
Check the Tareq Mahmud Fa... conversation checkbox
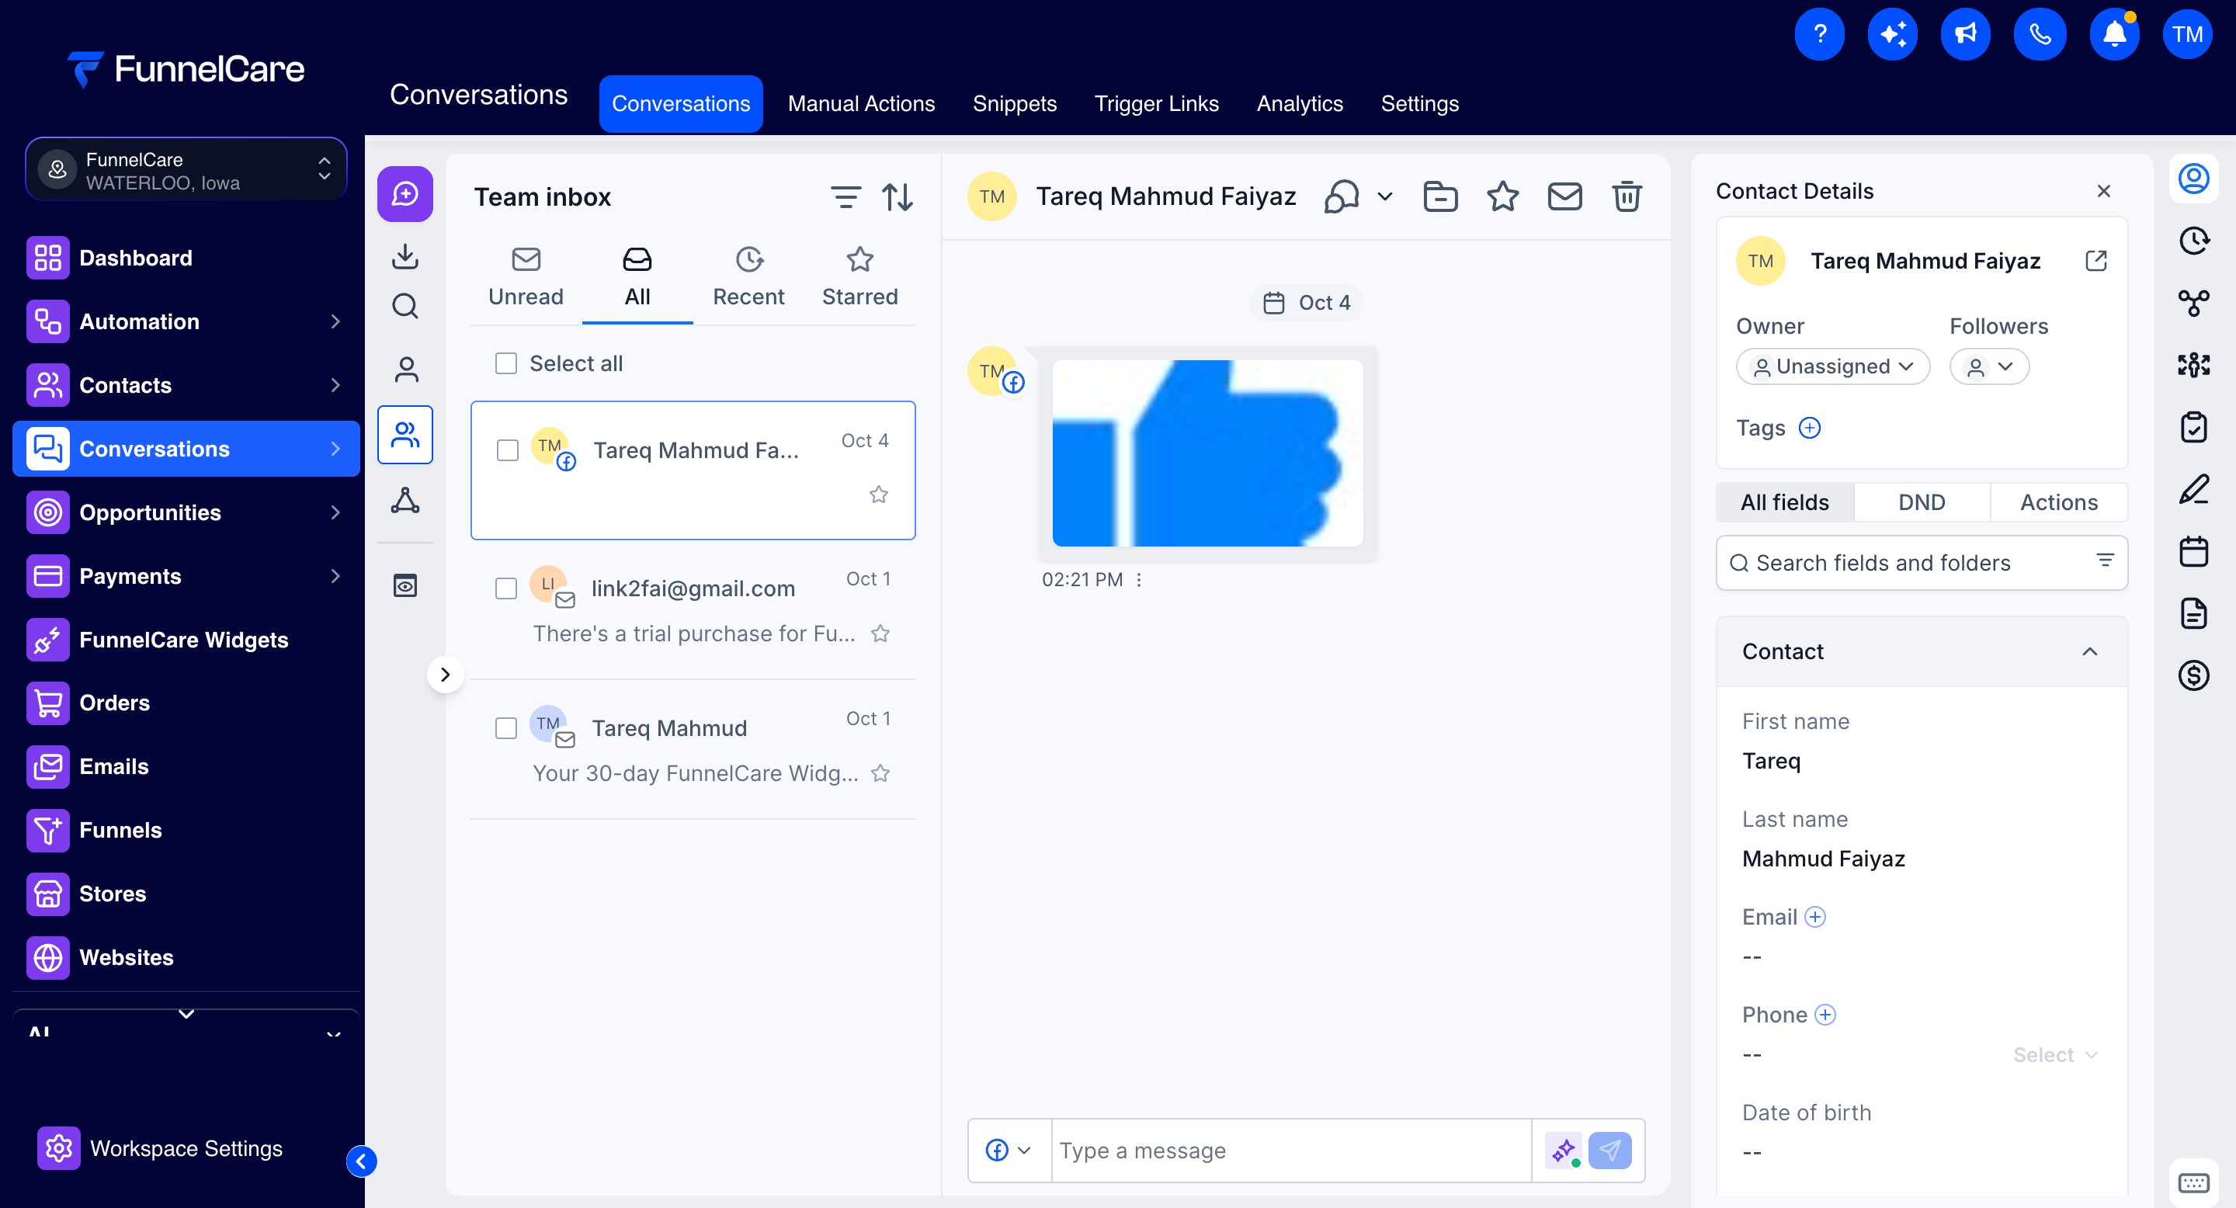coord(508,450)
